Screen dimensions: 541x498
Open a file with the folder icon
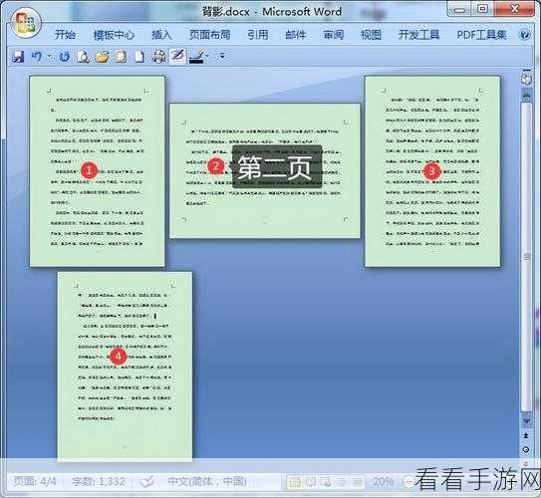click(x=103, y=57)
